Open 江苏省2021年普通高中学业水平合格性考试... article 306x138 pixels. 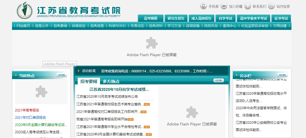[110, 127]
